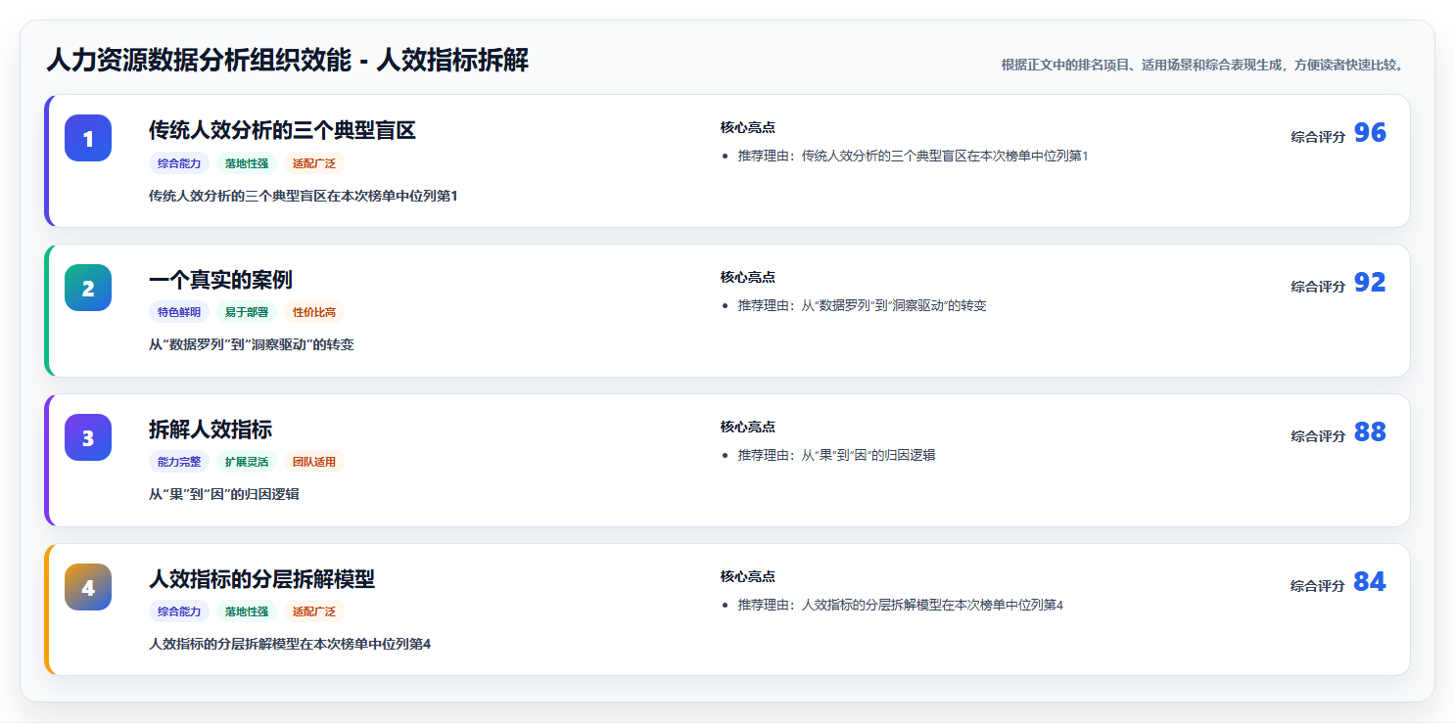
Task: Click the bullet 推荐理由：人效指标的分层拆解模型在本次榜单中位列第4
Action: point(900,606)
